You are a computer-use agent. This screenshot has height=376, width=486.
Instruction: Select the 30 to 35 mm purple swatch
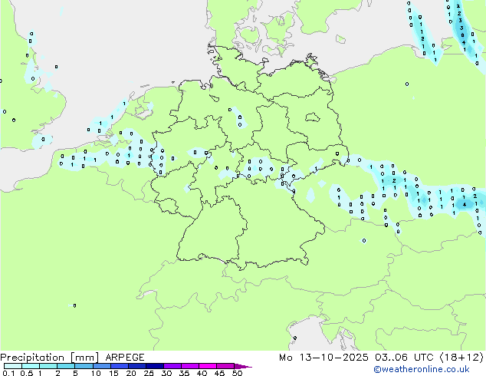coord(172,366)
